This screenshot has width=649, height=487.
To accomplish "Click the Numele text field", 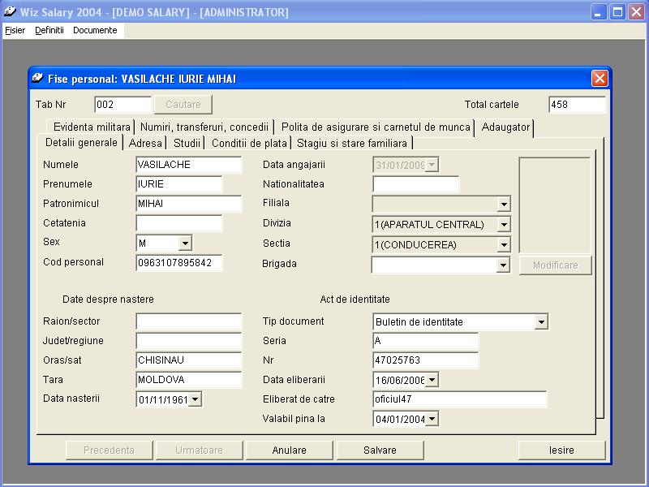I will [188, 165].
